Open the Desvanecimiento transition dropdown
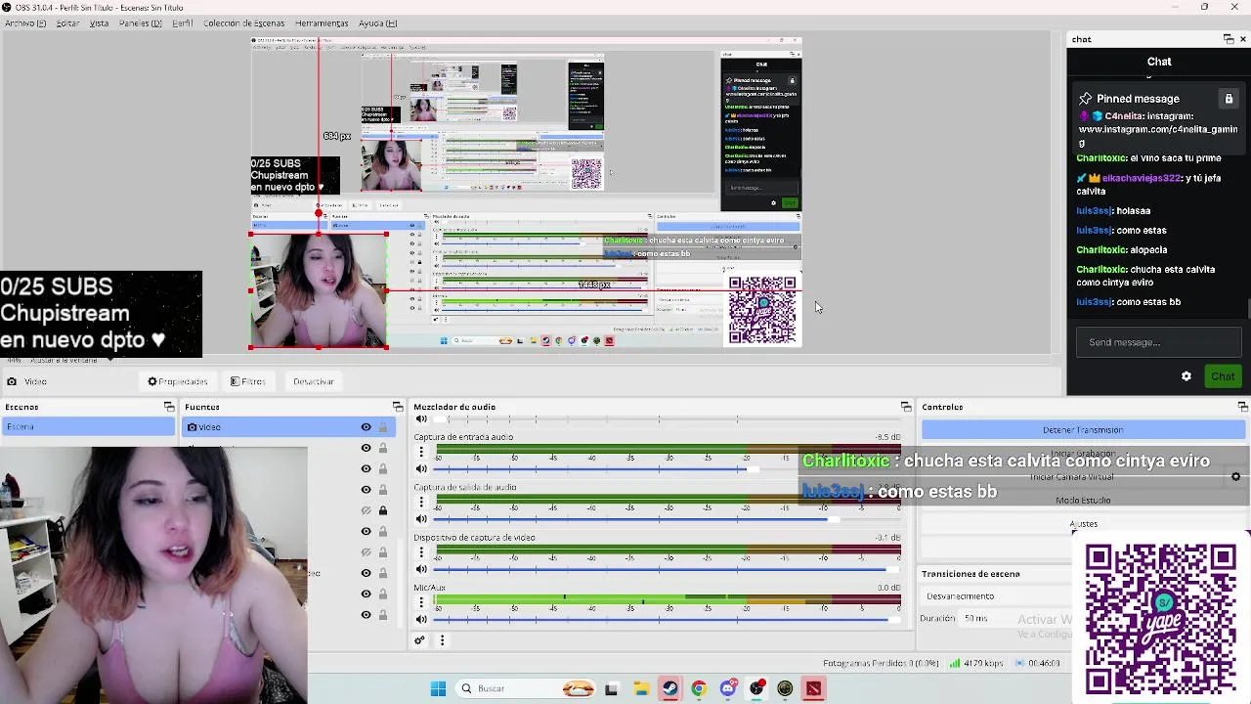 (x=995, y=595)
